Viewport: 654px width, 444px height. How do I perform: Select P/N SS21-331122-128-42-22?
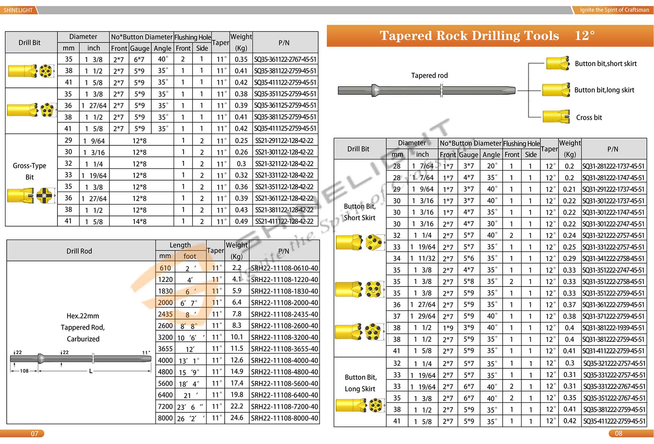pos(284,175)
